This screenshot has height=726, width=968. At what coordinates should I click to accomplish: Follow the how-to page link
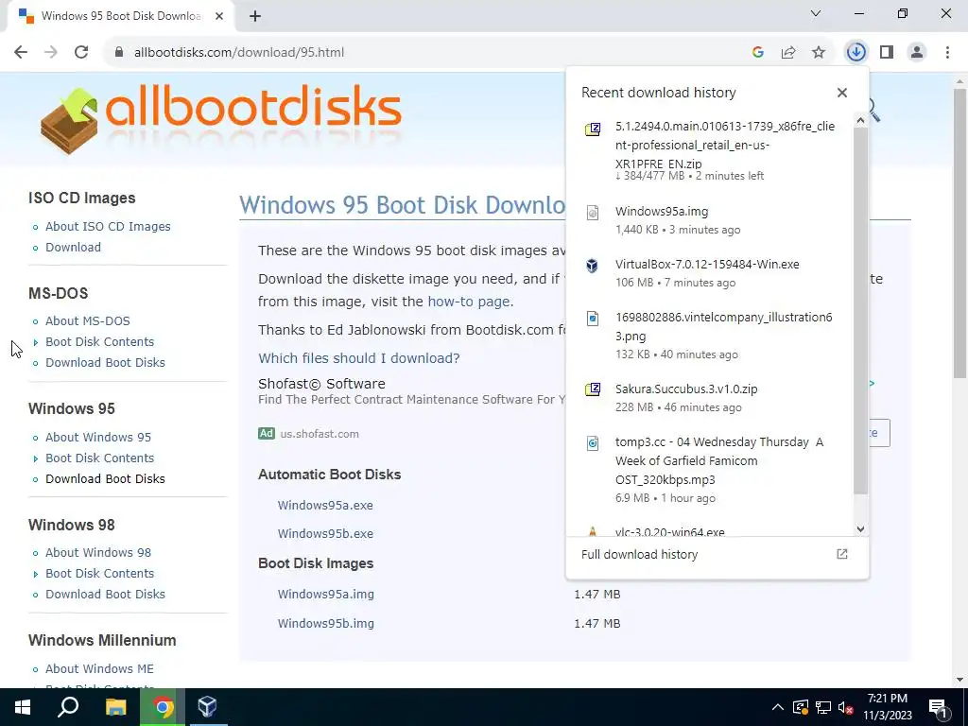[469, 302]
